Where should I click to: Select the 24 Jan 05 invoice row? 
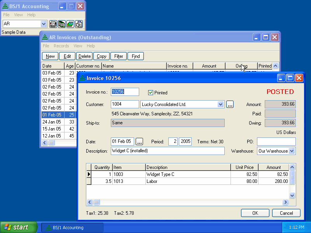tap(59, 122)
